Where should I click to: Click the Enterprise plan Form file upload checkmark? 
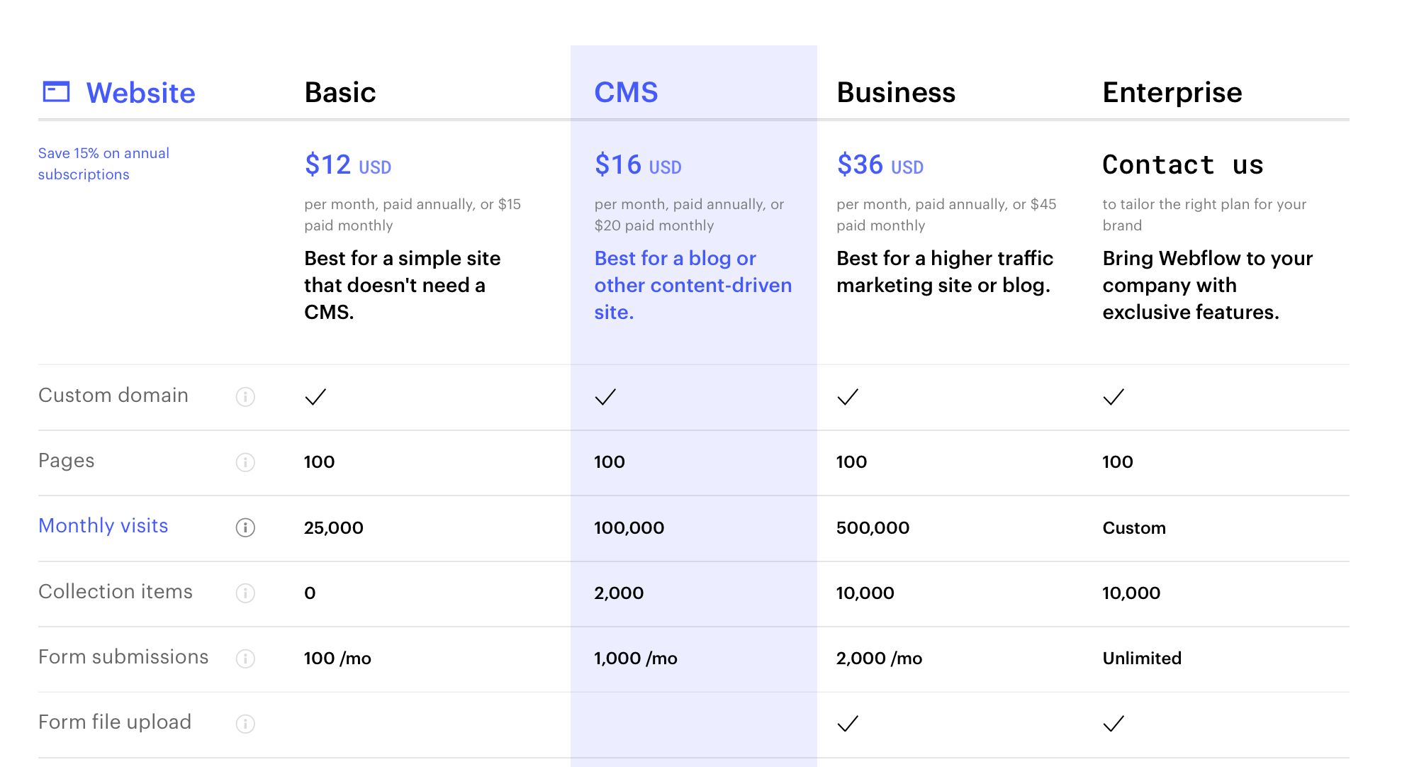pyautogui.click(x=1114, y=724)
